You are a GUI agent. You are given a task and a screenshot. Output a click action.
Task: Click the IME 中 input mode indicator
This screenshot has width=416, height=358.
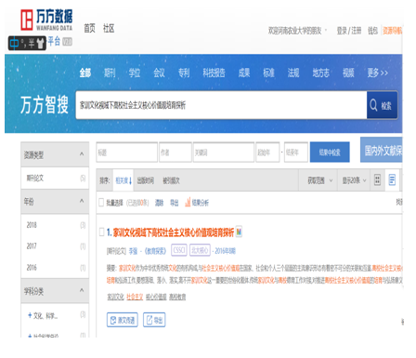14,43
